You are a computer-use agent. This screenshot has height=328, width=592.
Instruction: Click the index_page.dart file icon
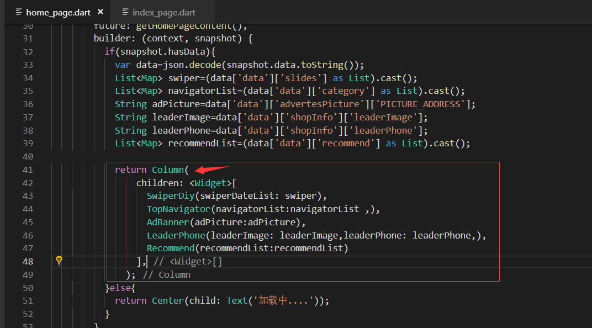point(125,12)
